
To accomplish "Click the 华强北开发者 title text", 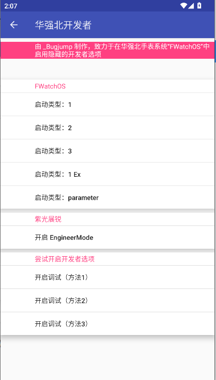I will coord(63,25).
